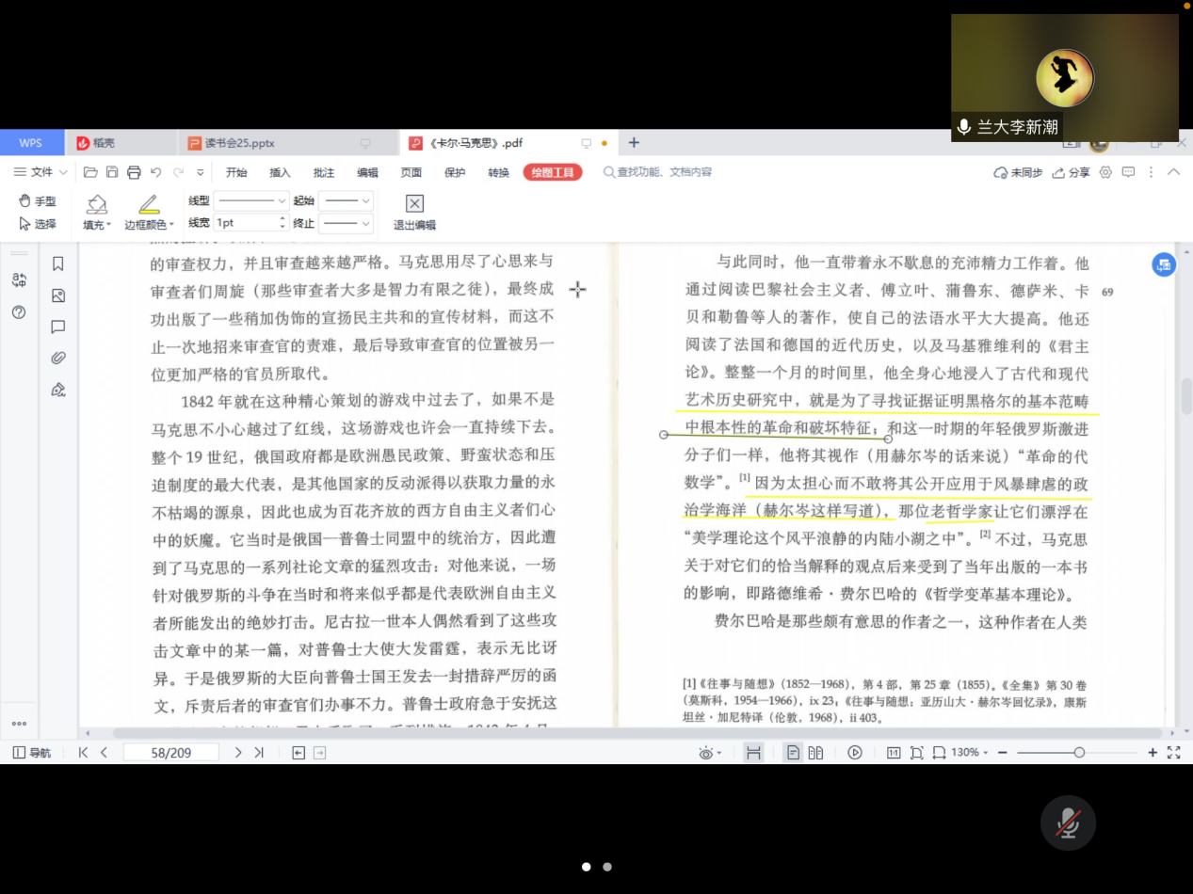Toggle the eye protection mode
1193x894 pixels.
707,753
